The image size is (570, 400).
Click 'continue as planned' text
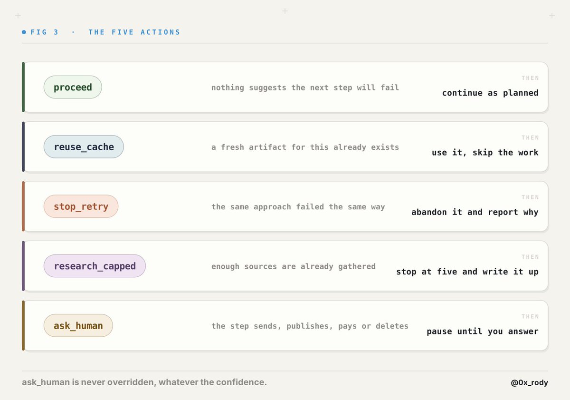coord(490,93)
